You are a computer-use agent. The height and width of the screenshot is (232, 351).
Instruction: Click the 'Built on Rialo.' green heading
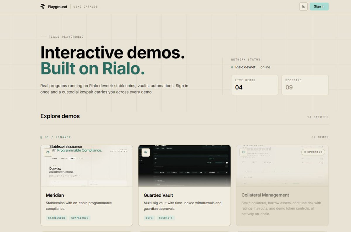92,68
